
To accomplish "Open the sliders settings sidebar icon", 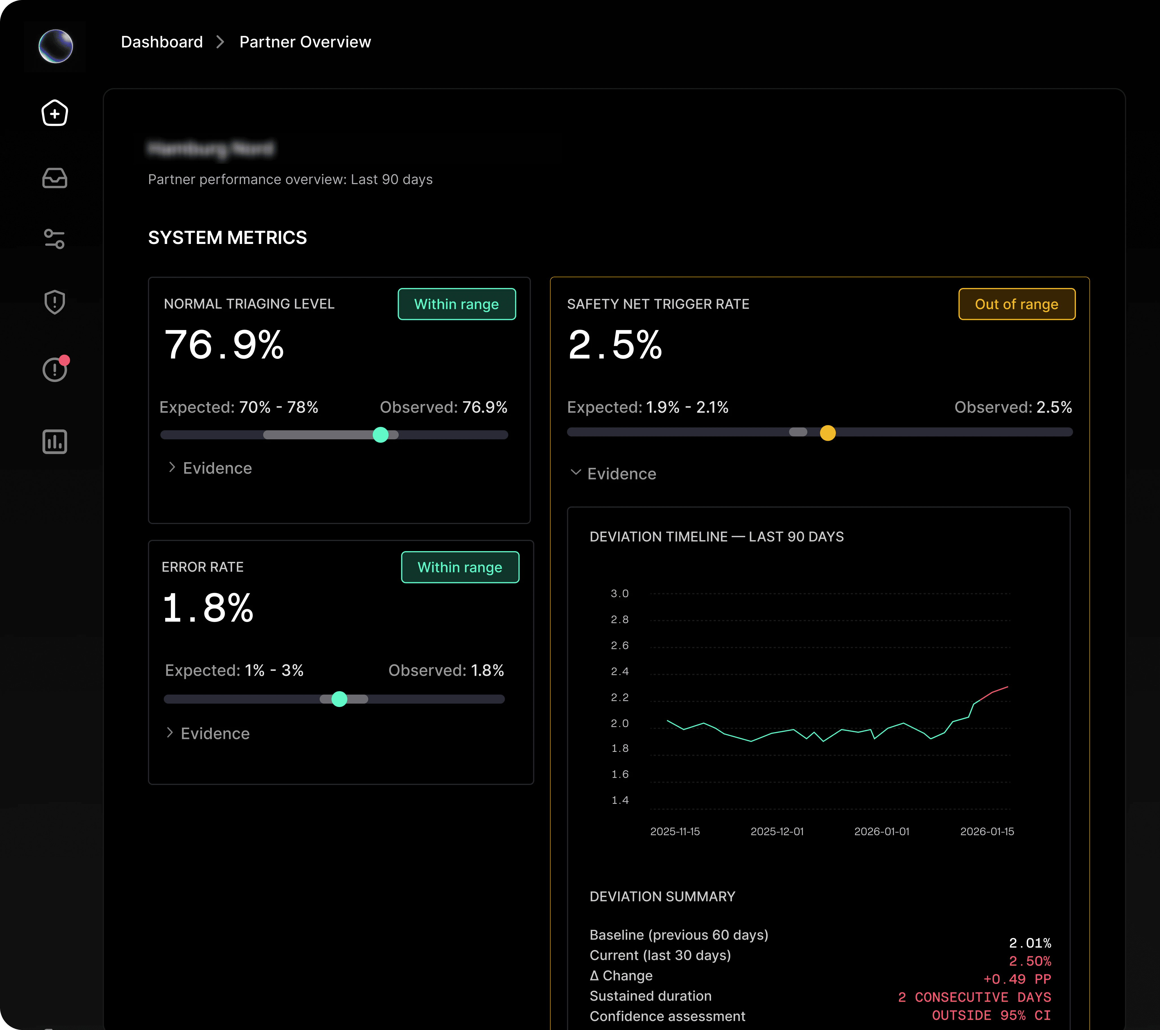I will [55, 239].
